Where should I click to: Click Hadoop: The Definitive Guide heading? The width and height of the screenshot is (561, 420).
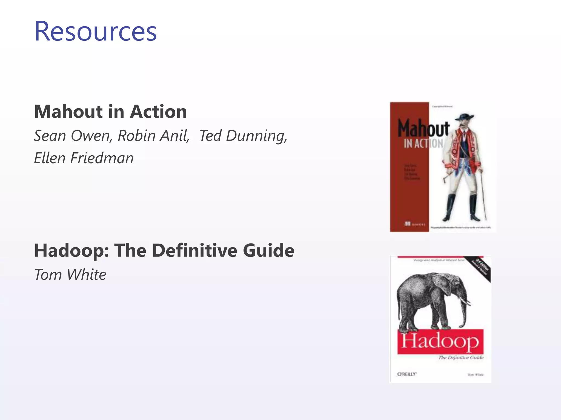click(x=164, y=250)
